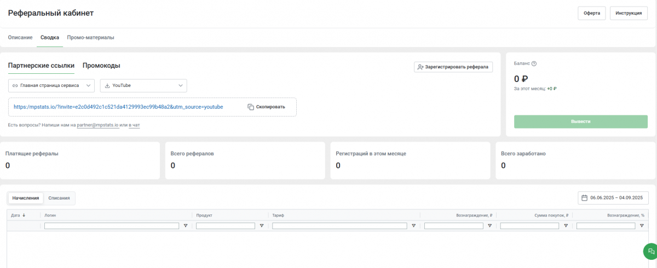Open the date range picker
This screenshot has width=657, height=268.
tap(613, 197)
